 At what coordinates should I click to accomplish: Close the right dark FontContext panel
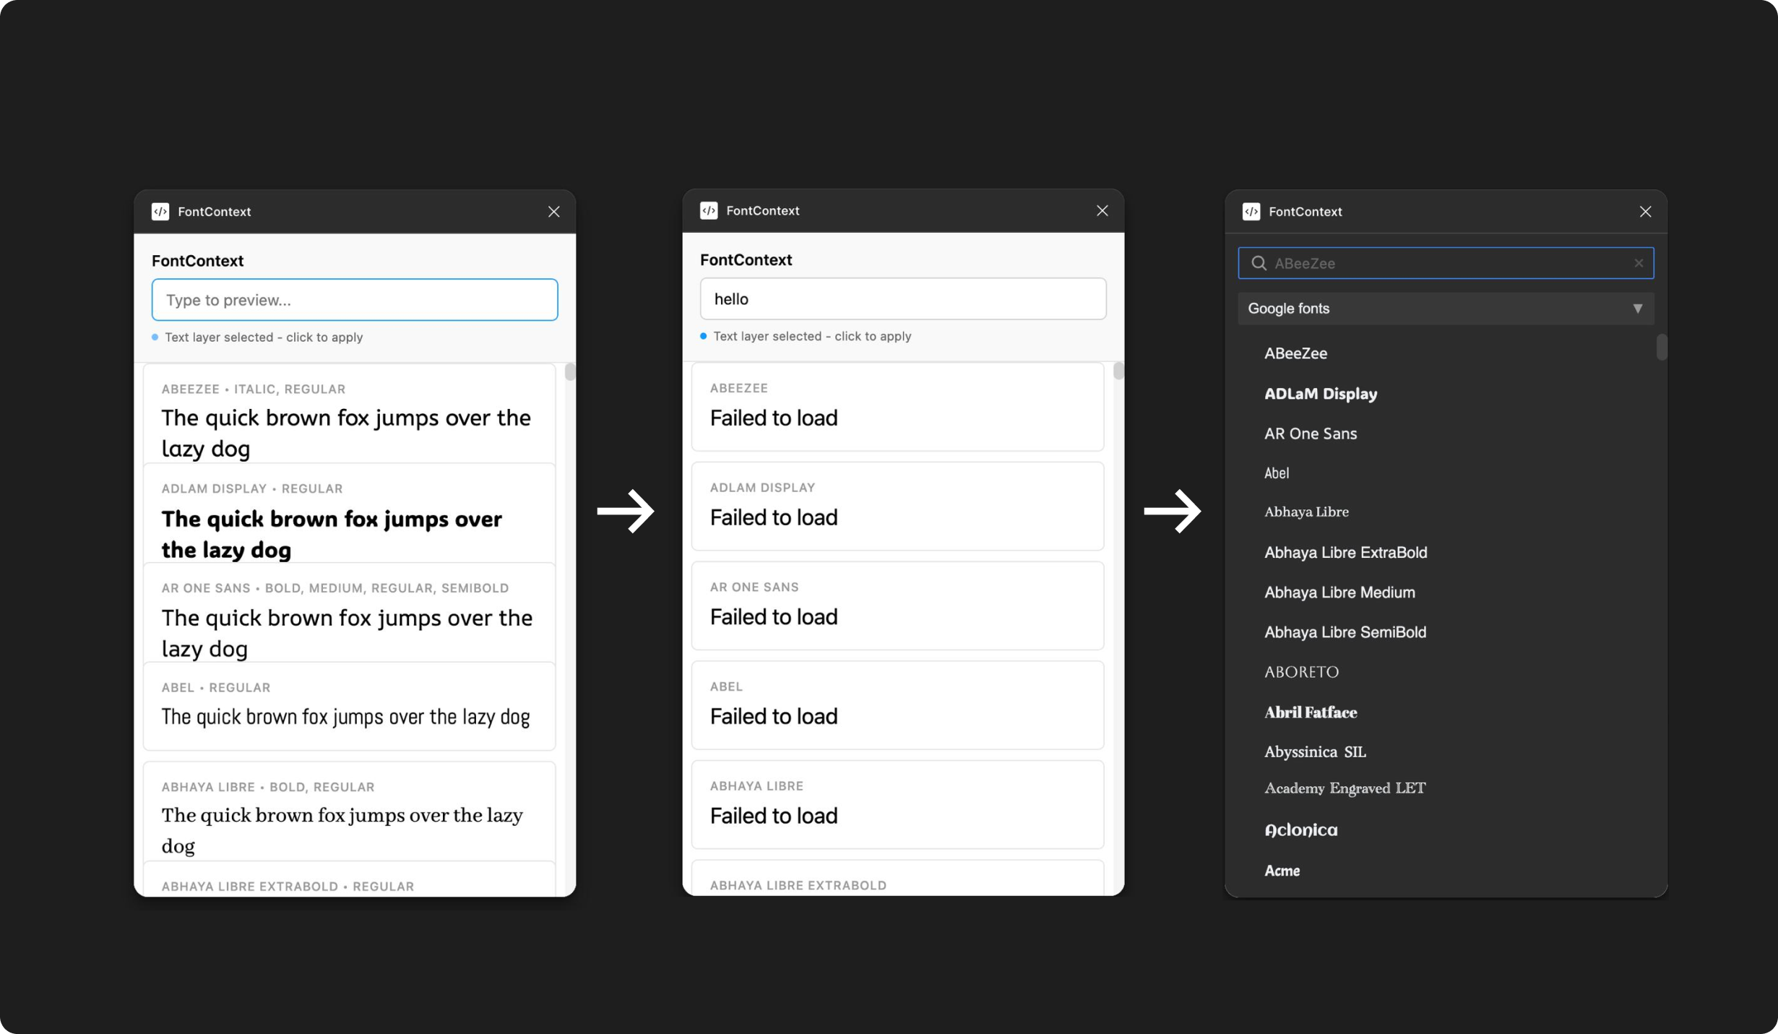click(x=1645, y=212)
